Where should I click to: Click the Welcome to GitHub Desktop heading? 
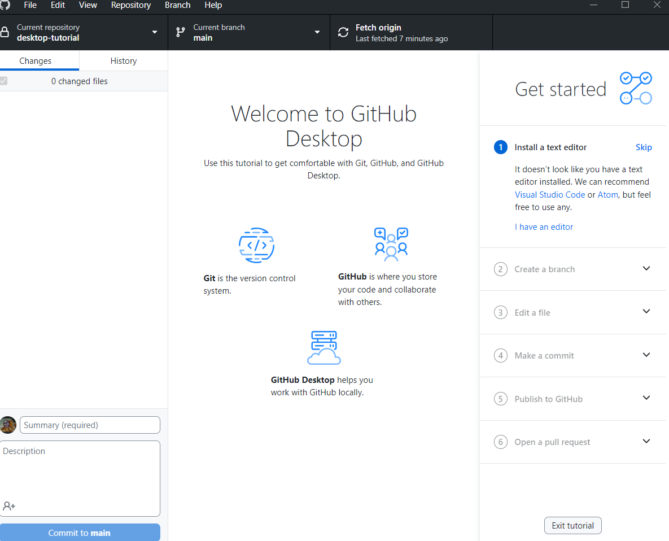[x=324, y=126]
